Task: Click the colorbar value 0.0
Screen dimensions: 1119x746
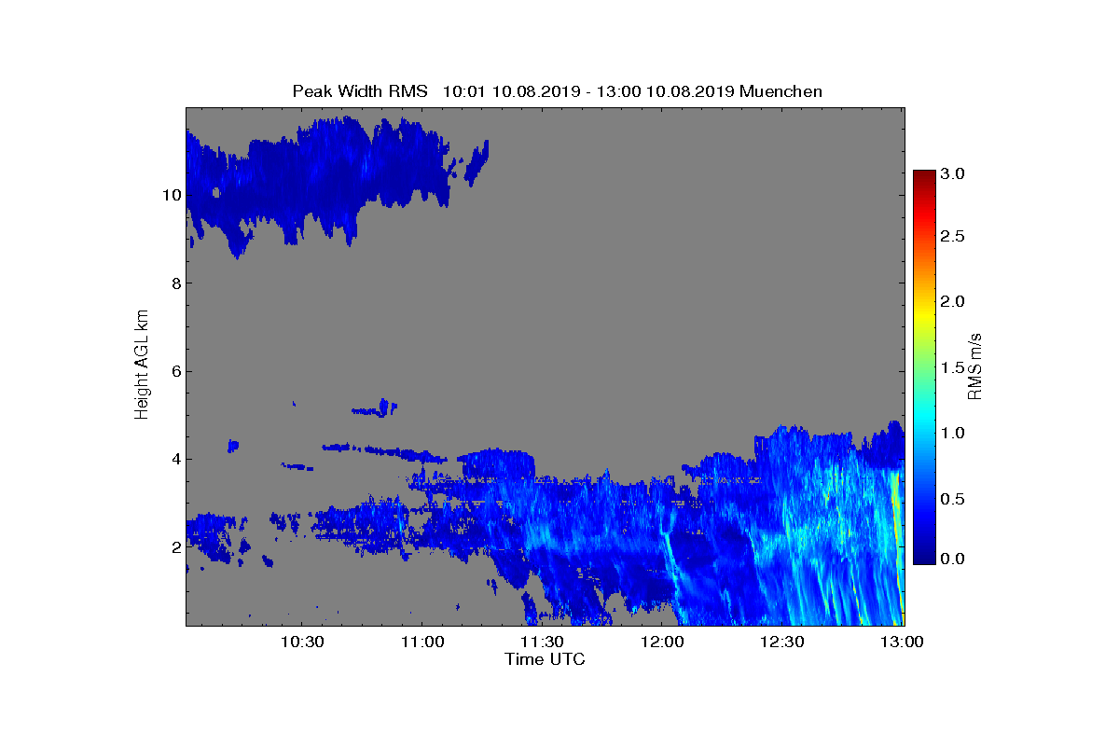Action: tap(952, 559)
